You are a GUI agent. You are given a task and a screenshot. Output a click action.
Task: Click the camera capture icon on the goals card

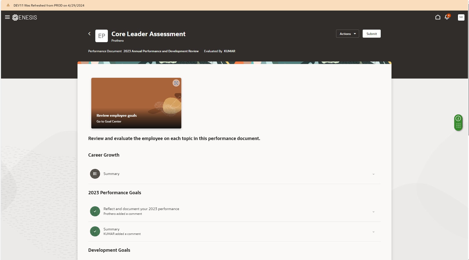176,83
